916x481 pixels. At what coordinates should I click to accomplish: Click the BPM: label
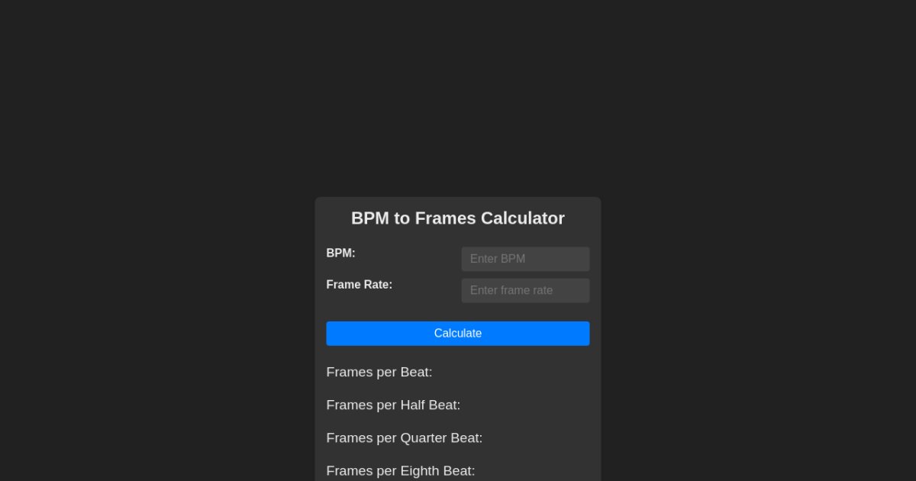pos(340,253)
